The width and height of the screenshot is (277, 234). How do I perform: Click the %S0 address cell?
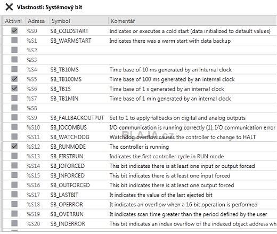(x=32, y=31)
